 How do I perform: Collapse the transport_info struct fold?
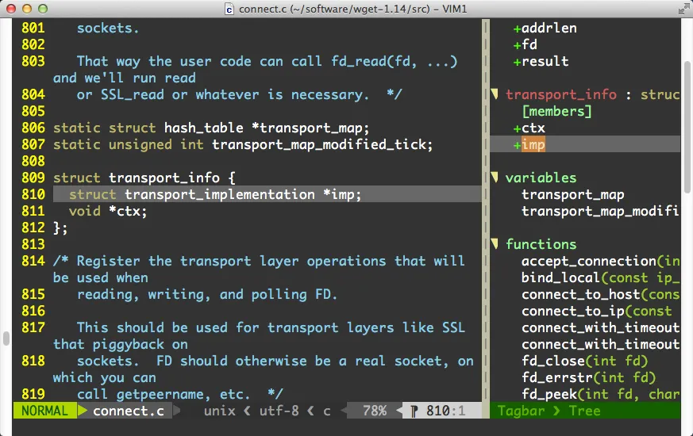coord(494,95)
